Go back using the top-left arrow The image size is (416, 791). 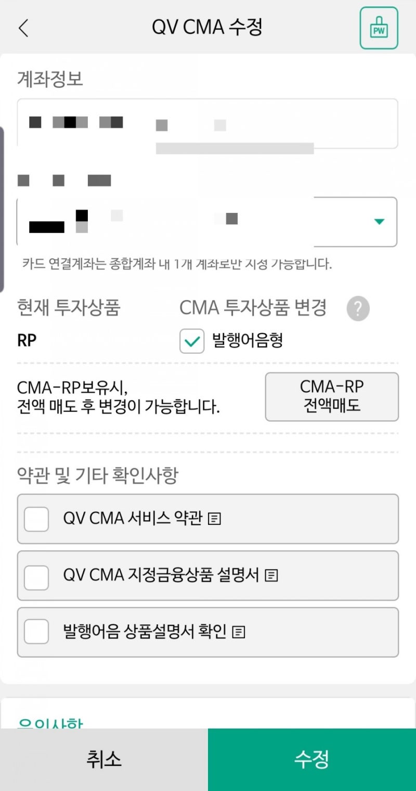(23, 28)
